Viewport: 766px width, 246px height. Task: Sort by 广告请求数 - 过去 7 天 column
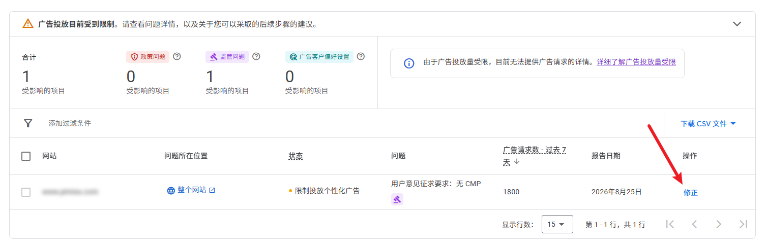(535, 156)
